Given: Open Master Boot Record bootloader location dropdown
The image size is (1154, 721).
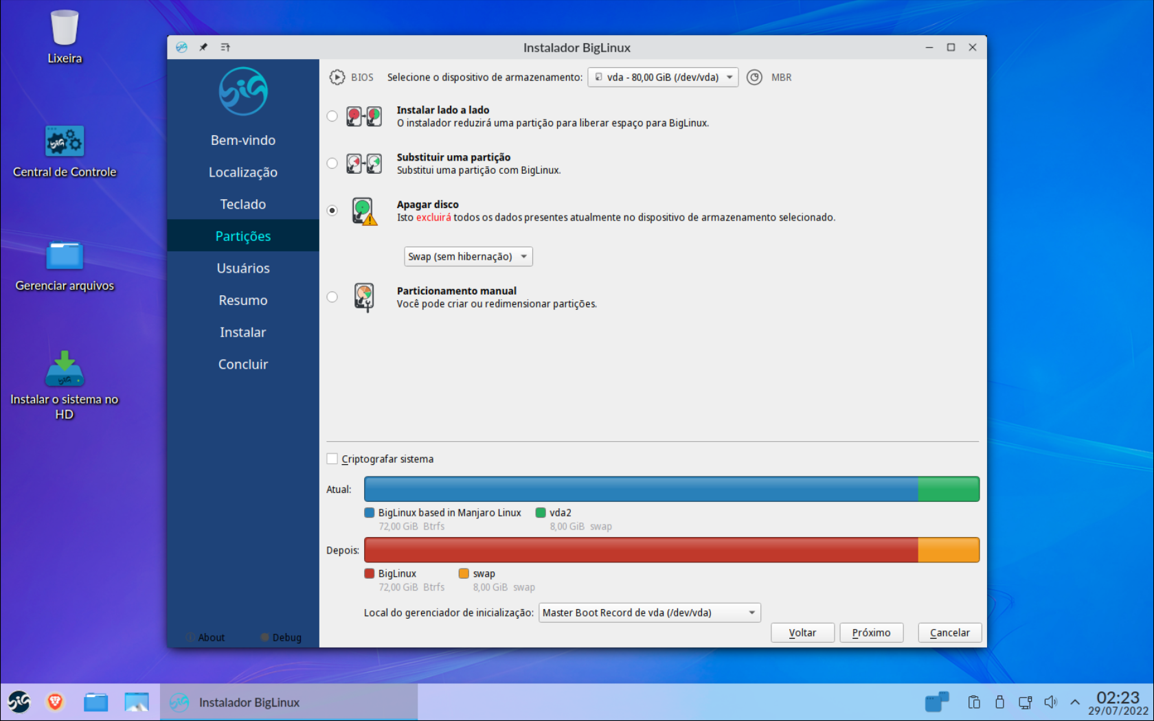Looking at the screenshot, I should click(x=650, y=613).
